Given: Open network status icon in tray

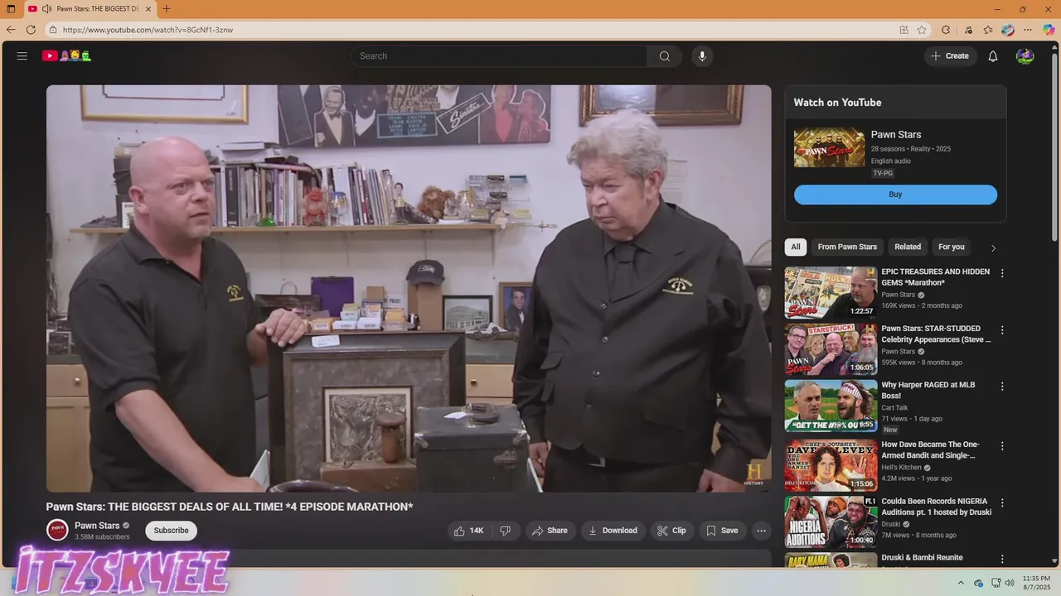Looking at the screenshot, I should point(996,583).
